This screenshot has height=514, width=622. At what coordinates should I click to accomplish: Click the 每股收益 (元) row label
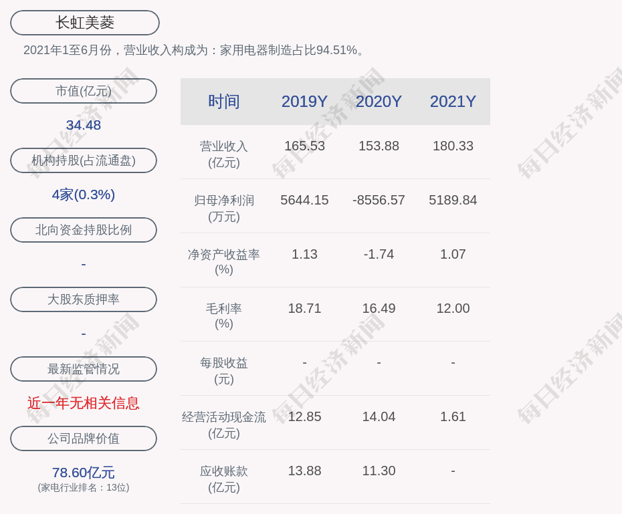coord(224,371)
